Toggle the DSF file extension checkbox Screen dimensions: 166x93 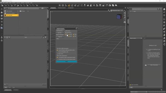pos(73,36)
